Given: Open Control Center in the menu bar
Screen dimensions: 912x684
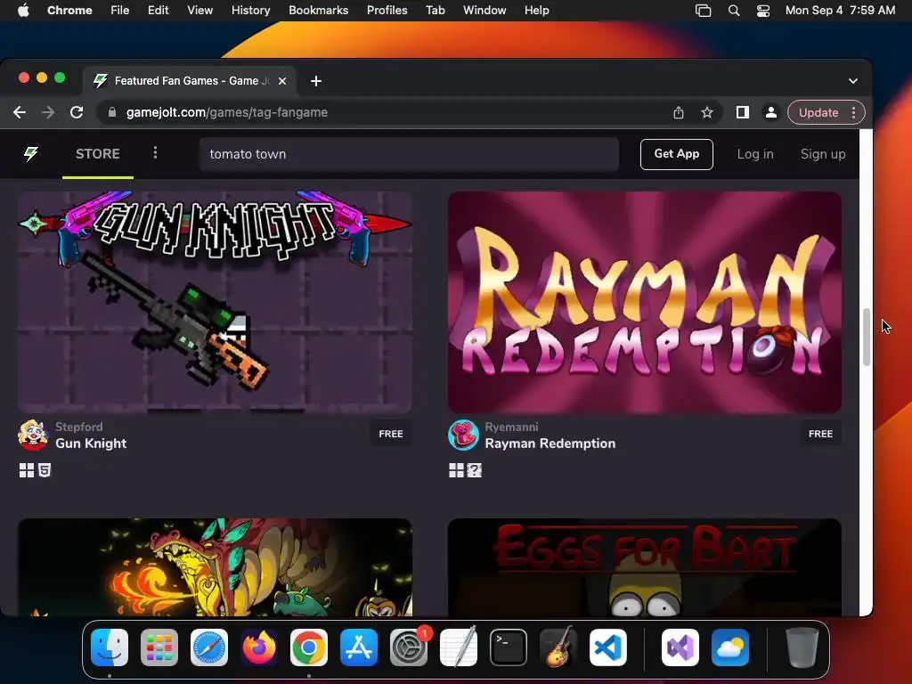Looking at the screenshot, I should (x=763, y=11).
